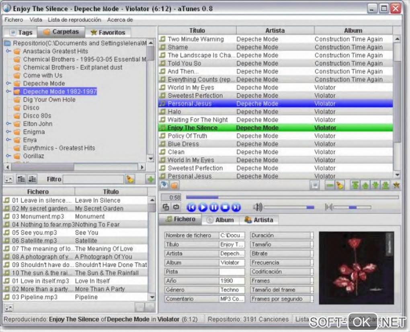410x332 pixels.
Task: Skip to next track button
Action: click(x=236, y=207)
